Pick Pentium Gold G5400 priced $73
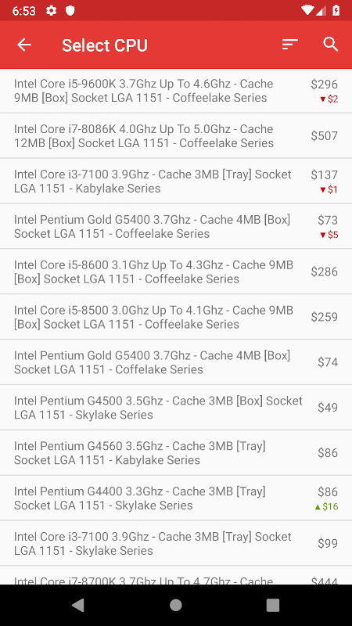The width and height of the screenshot is (352, 626). click(x=176, y=226)
